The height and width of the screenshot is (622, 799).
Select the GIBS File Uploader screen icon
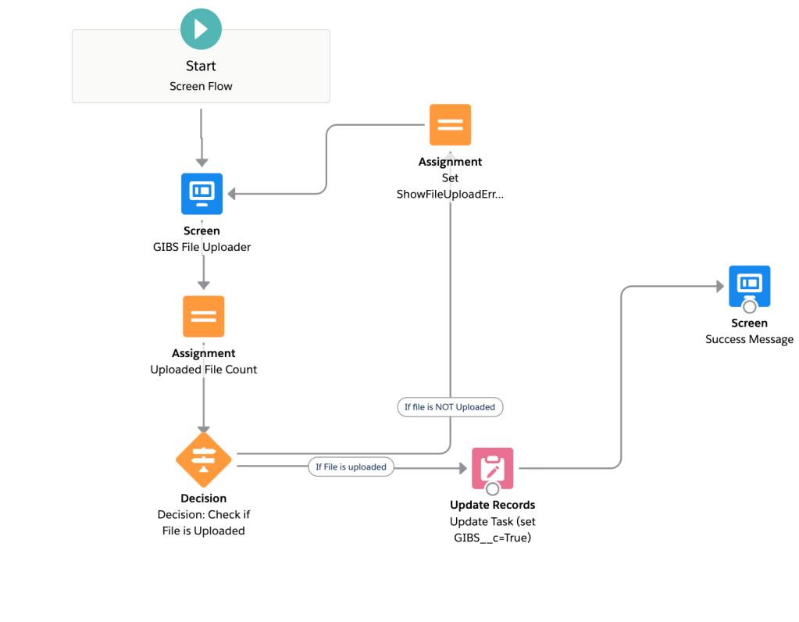[202, 193]
